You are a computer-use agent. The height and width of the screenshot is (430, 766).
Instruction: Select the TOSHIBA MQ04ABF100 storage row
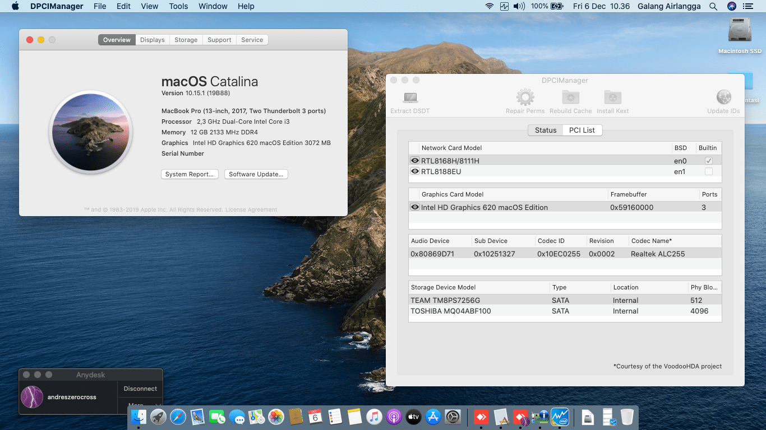pyautogui.click(x=565, y=311)
